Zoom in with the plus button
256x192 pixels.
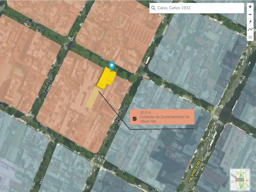pos(250,7)
